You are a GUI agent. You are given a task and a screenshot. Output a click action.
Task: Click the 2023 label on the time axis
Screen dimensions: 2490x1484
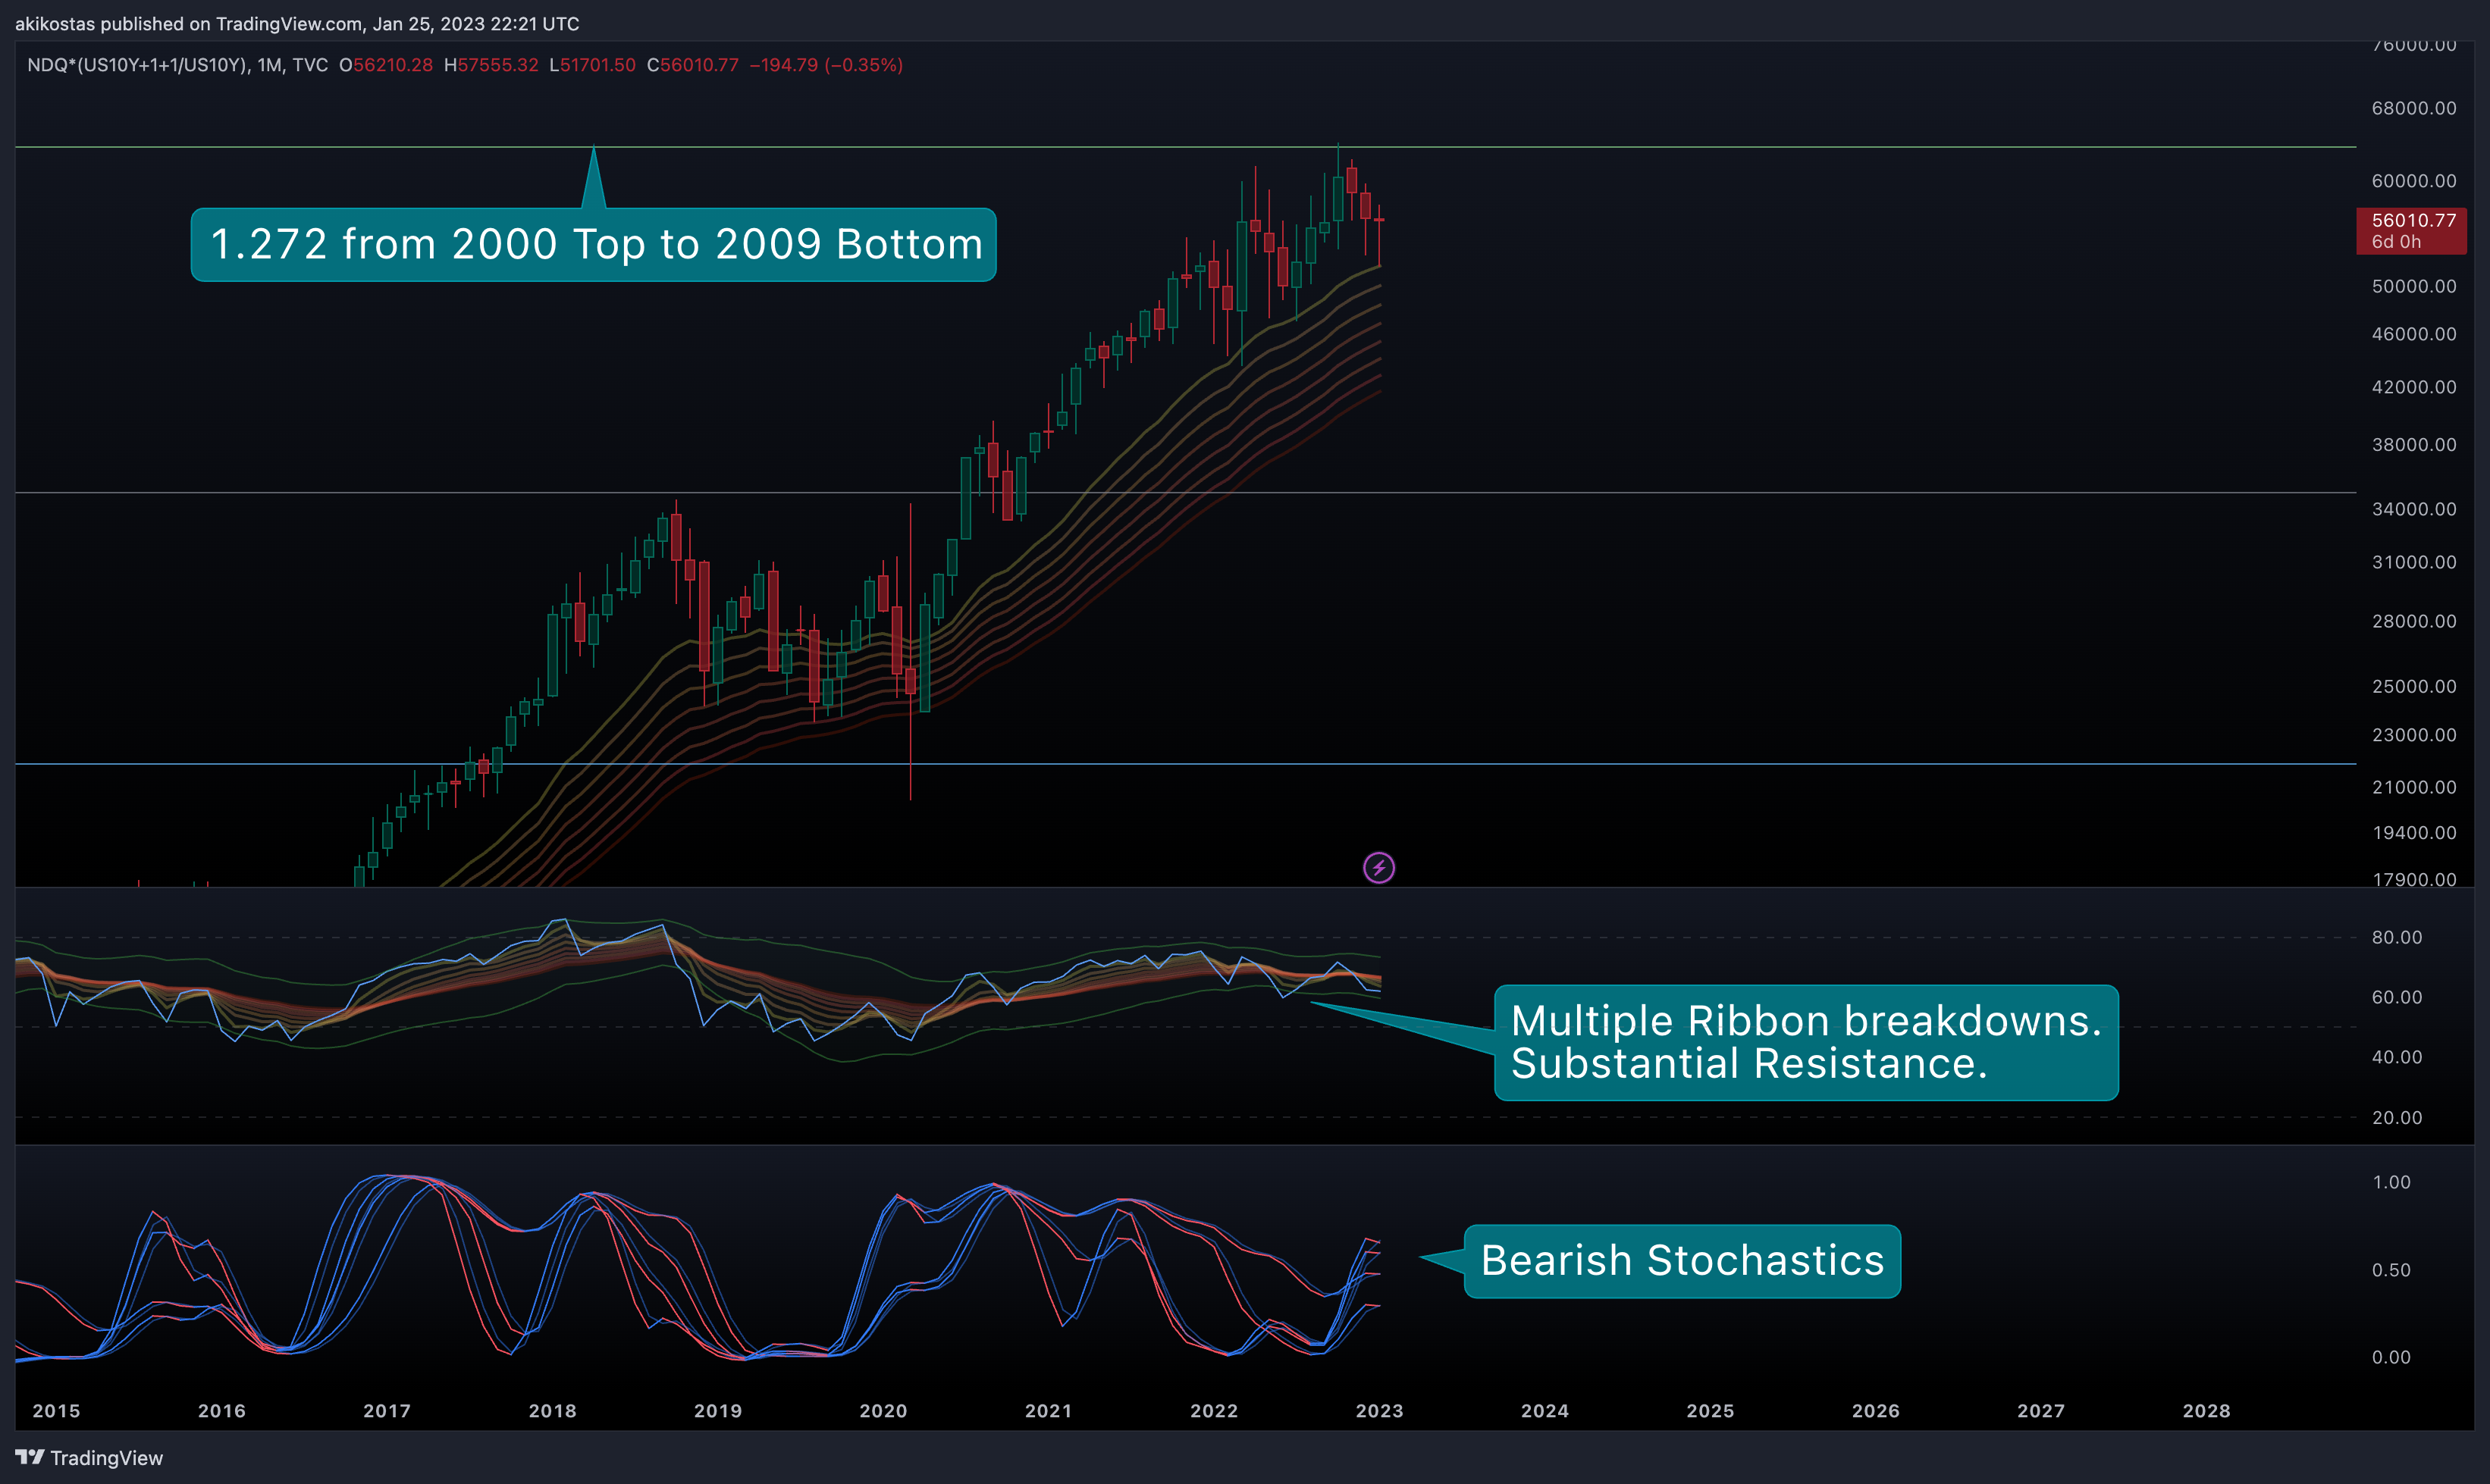tap(1379, 1411)
